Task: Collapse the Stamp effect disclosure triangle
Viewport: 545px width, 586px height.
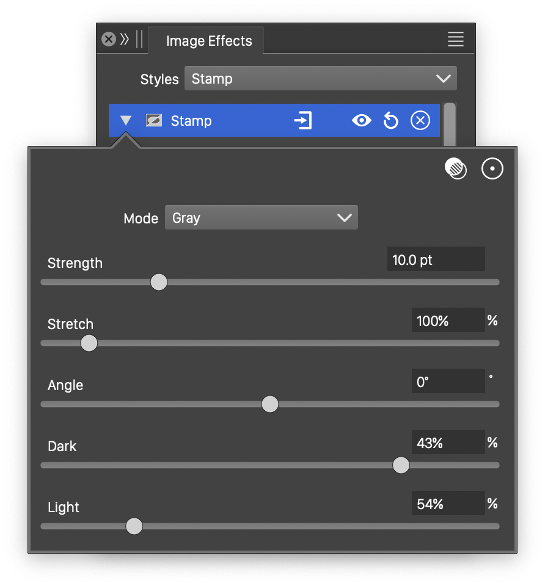Action: click(126, 121)
